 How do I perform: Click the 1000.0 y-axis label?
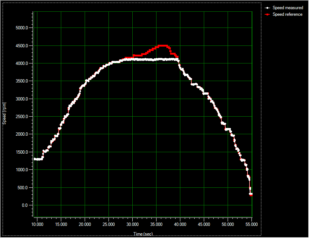click(22, 169)
